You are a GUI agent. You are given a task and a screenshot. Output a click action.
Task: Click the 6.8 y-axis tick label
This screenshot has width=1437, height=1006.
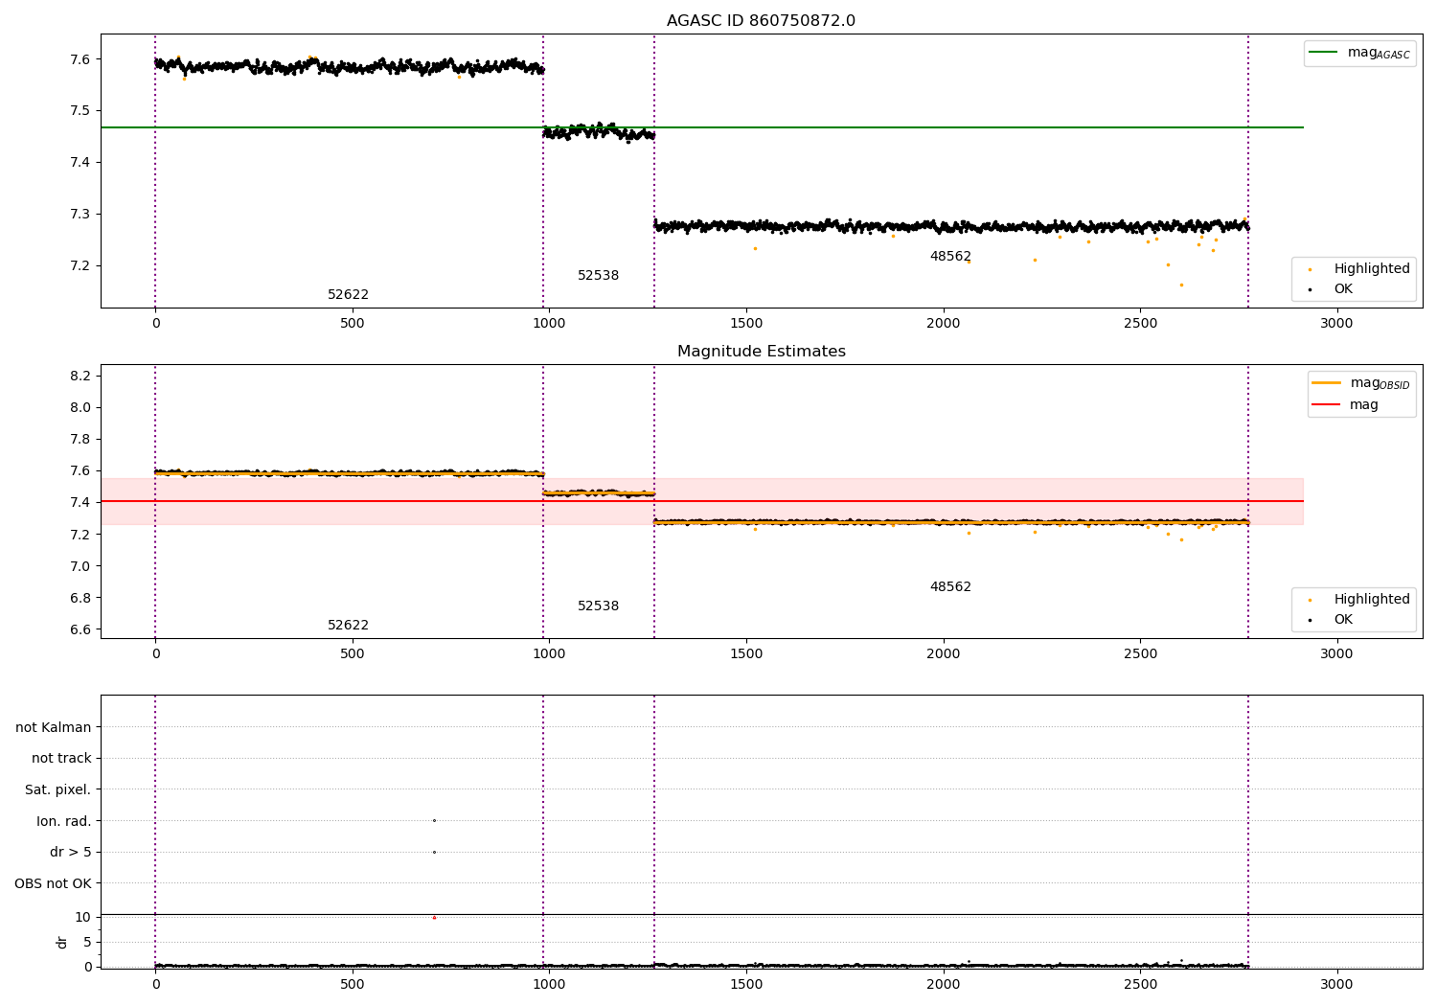81,598
